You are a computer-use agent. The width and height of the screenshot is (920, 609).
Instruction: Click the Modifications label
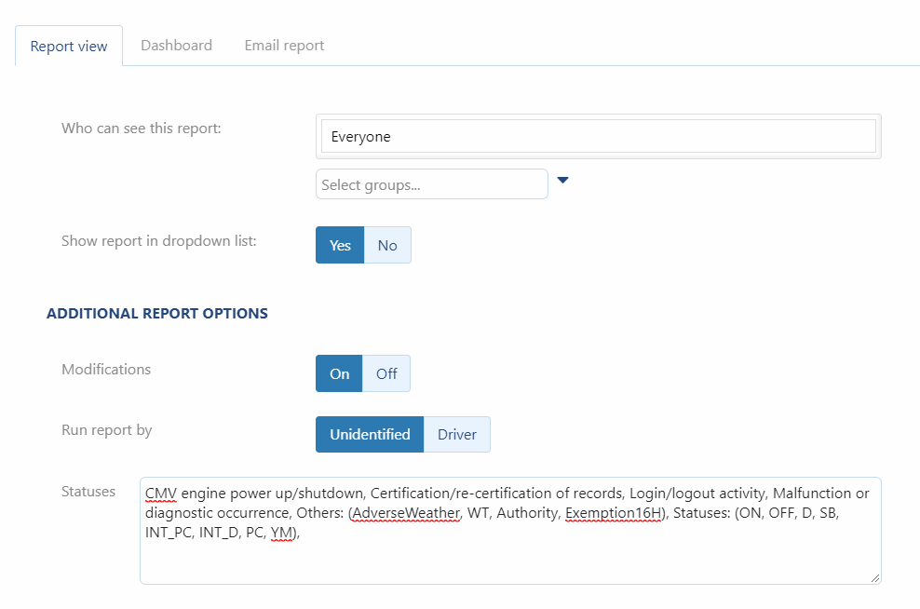(106, 369)
